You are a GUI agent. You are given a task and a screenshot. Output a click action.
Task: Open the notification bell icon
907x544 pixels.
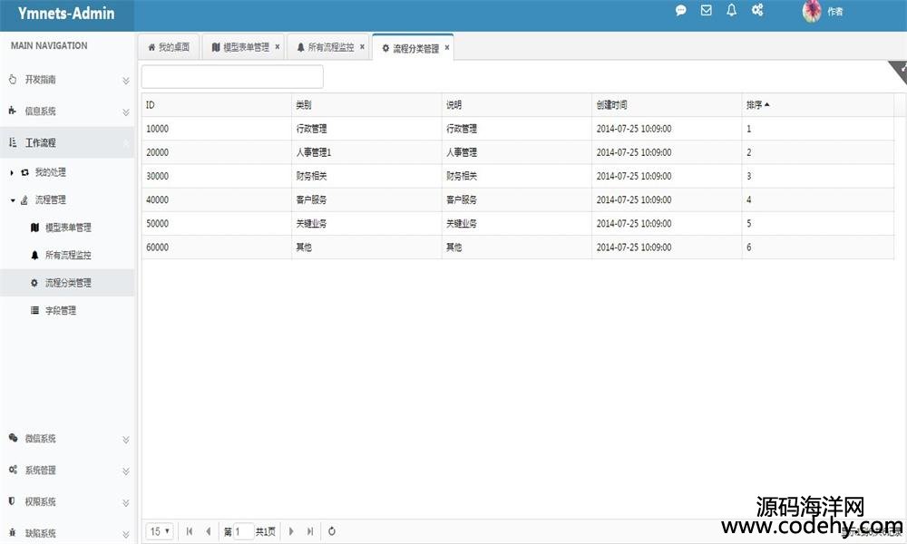point(731,11)
